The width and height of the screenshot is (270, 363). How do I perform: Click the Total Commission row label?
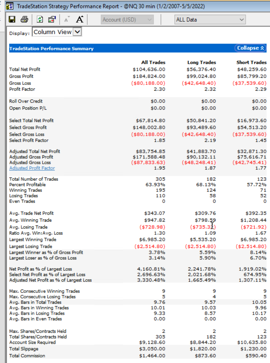27,356
